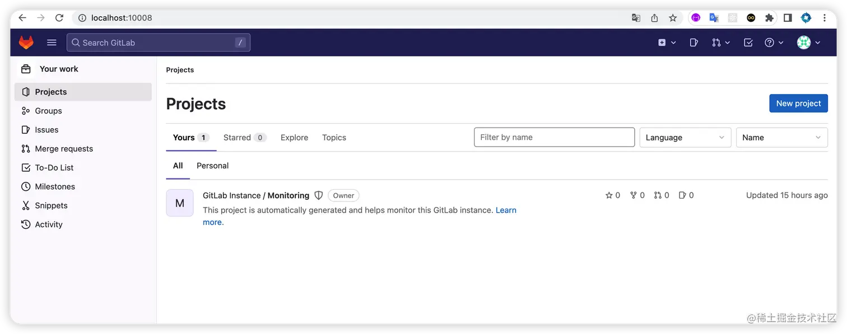
Task: Open Activity in the sidebar
Action: point(83,225)
